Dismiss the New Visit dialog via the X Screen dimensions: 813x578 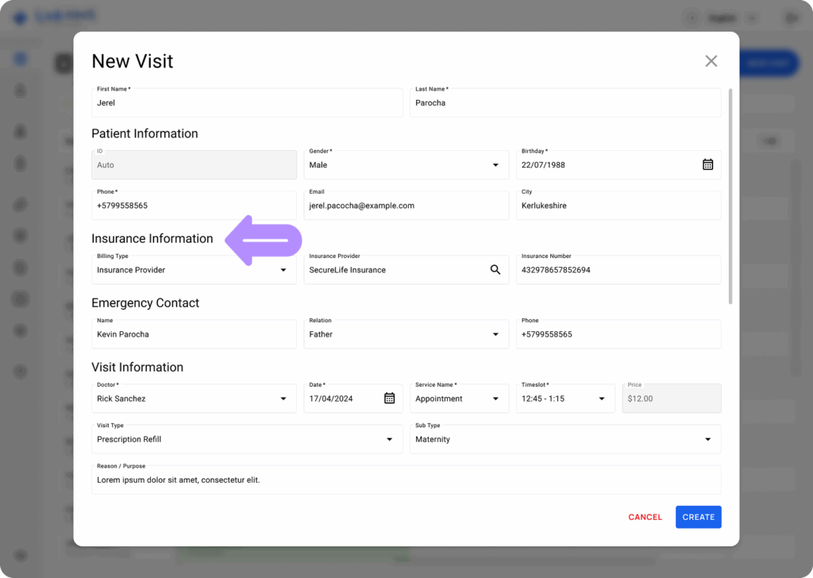pos(711,60)
